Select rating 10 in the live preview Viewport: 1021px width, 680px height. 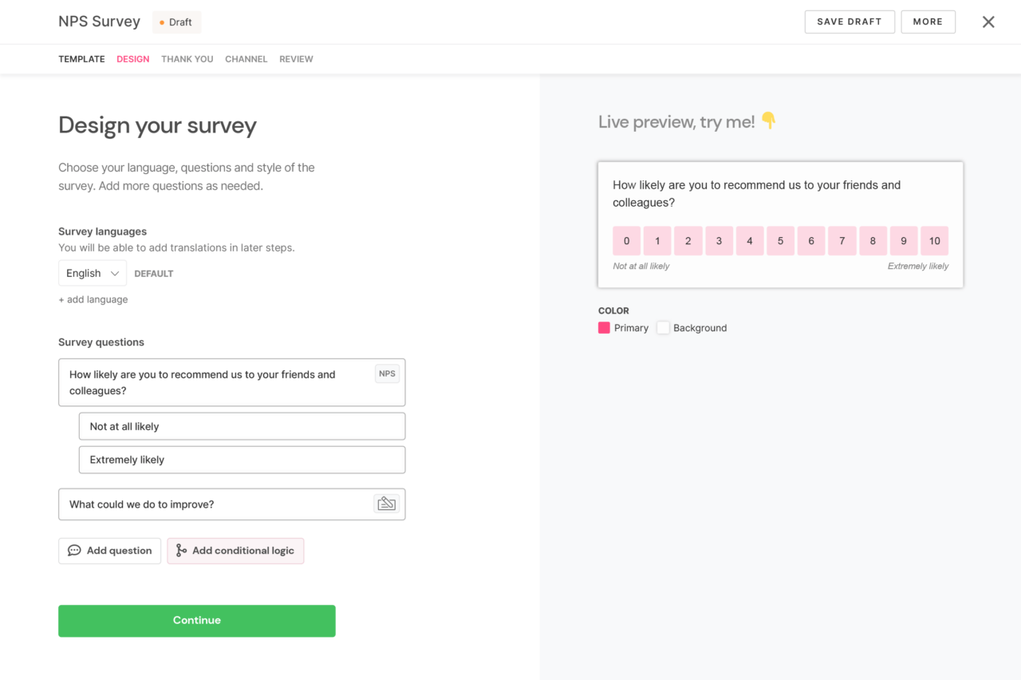pyautogui.click(x=934, y=240)
